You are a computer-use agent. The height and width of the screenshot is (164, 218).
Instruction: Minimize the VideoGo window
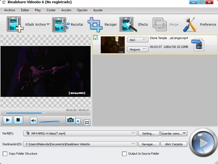click(193, 2)
